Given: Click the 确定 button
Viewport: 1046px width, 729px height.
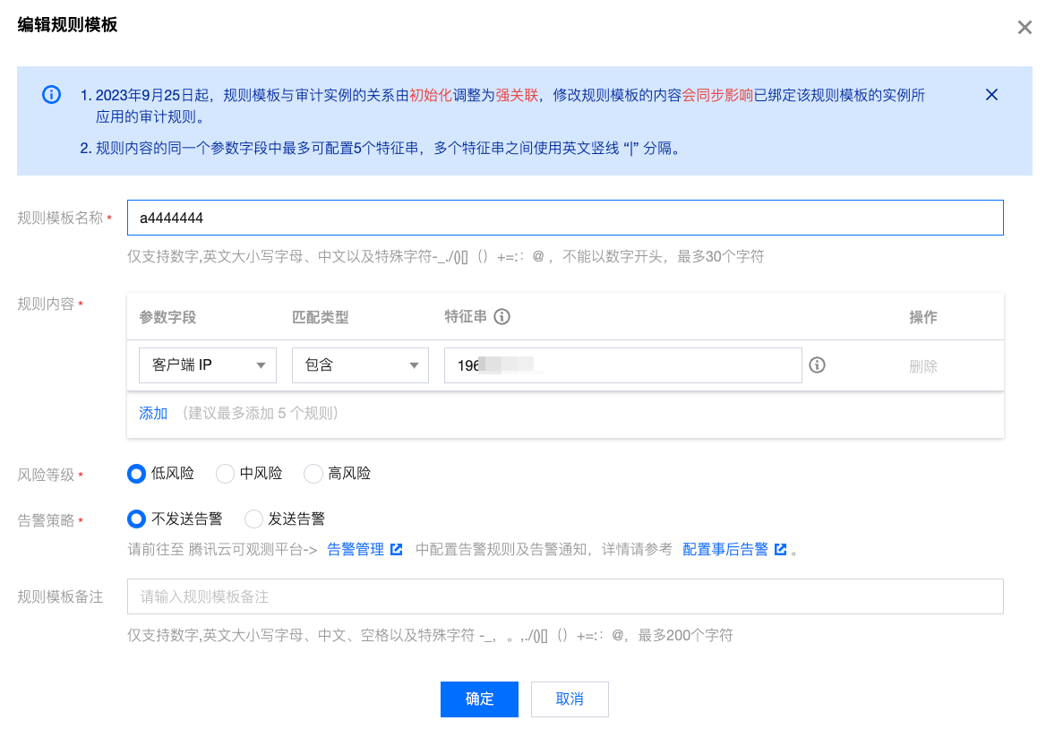Looking at the screenshot, I should (x=479, y=699).
